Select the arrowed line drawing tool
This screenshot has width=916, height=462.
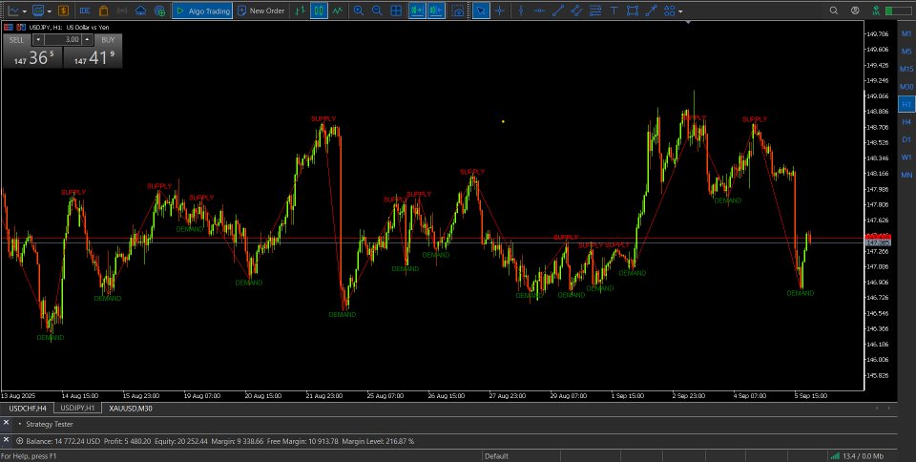click(x=651, y=10)
